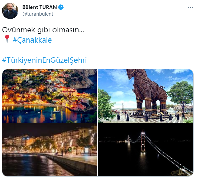This screenshot has height=180, width=197.
Task: Open the @turanbulent handle link
Action: [x=38, y=14]
